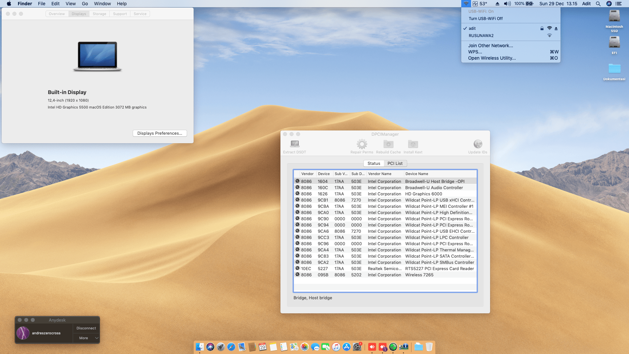Open the App Store in Dock

347,347
